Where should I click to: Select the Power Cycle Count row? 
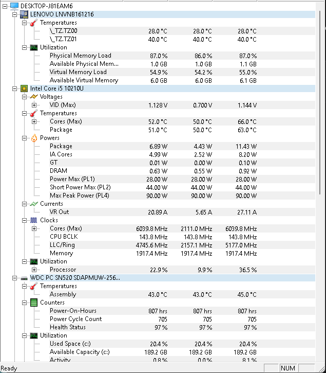(182, 319)
